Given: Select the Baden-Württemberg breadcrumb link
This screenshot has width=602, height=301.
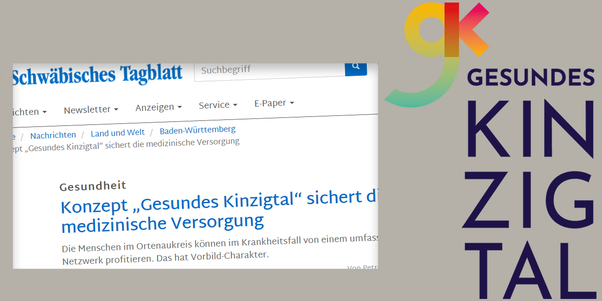Looking at the screenshot, I should coord(197,130).
